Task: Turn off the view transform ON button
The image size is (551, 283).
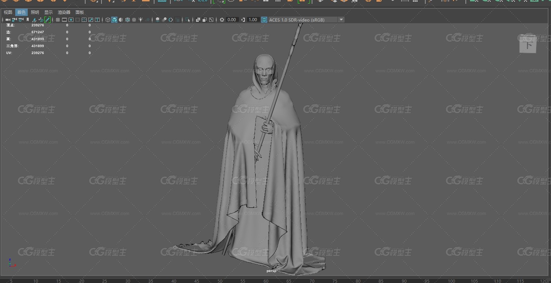Action: tap(264, 20)
